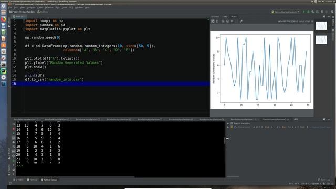Select the main.py editor tab
This screenshot has width=336, height=189.
(19, 16)
